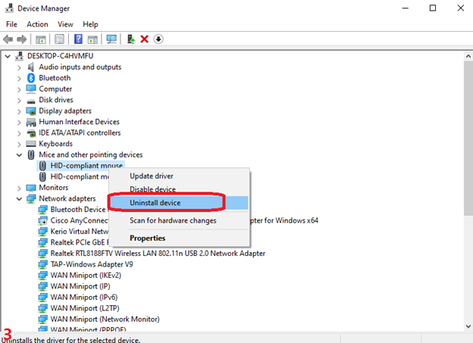This screenshot has width=473, height=343.
Task: Expand the Keyboards category
Action: point(19,145)
